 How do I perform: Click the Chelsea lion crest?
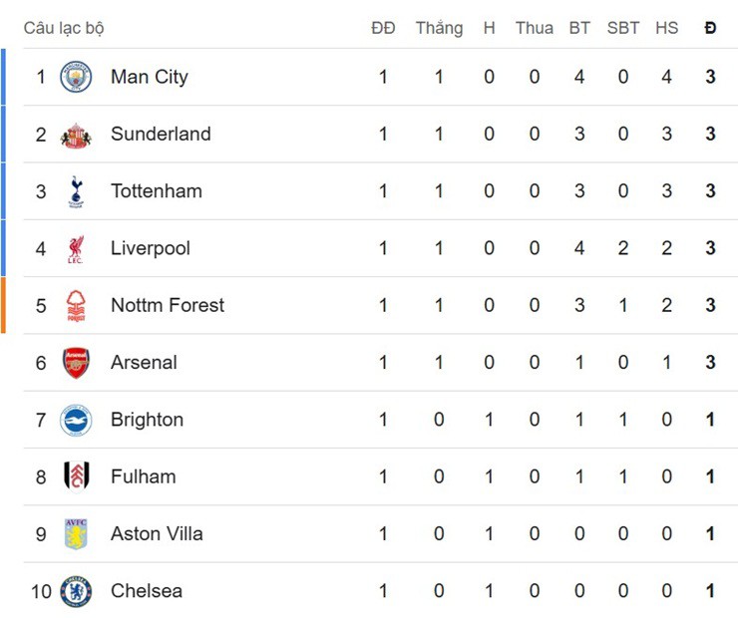76,591
